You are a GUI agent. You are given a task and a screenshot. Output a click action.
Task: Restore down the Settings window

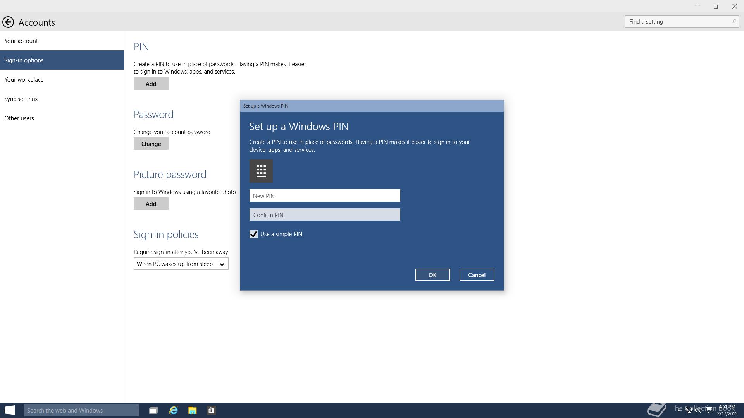pyautogui.click(x=716, y=6)
